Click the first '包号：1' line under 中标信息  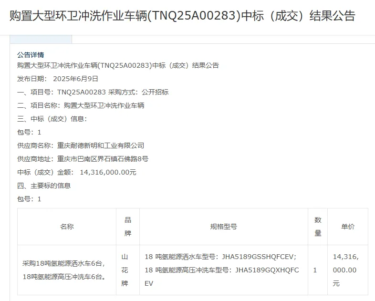[x=29, y=133]
